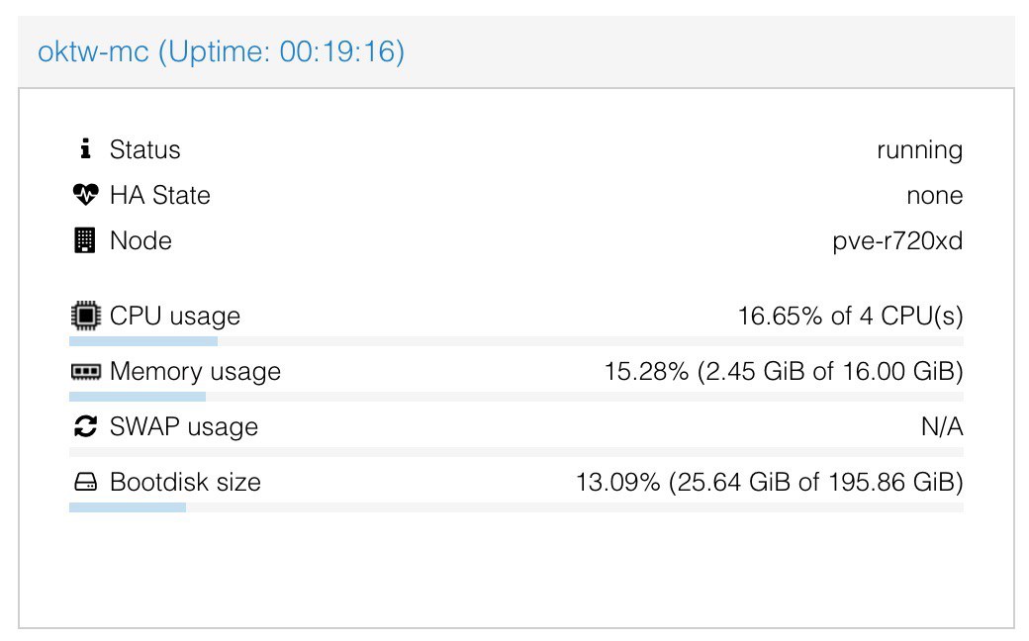The image size is (1029, 641).
Task: Click the oktw-mc uptime panel title
Action: click(x=222, y=51)
